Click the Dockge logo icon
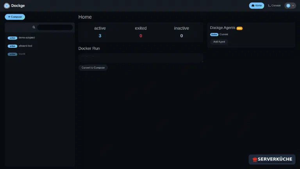The width and height of the screenshot is (300, 169). tap(7, 5)
